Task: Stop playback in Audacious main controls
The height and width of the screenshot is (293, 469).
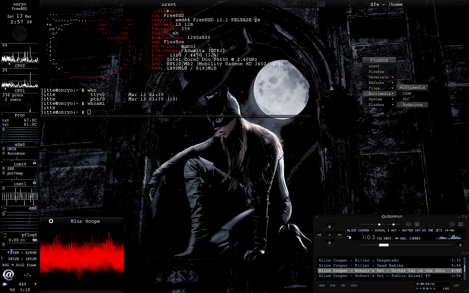Action: coord(329,227)
